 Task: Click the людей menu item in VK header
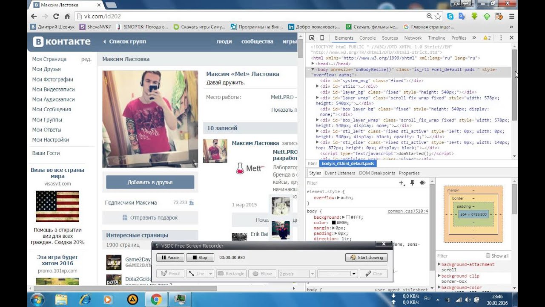pos(224,41)
